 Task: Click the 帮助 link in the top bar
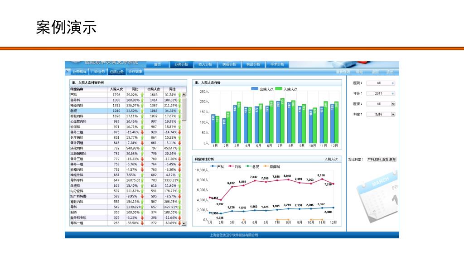coord(359,72)
